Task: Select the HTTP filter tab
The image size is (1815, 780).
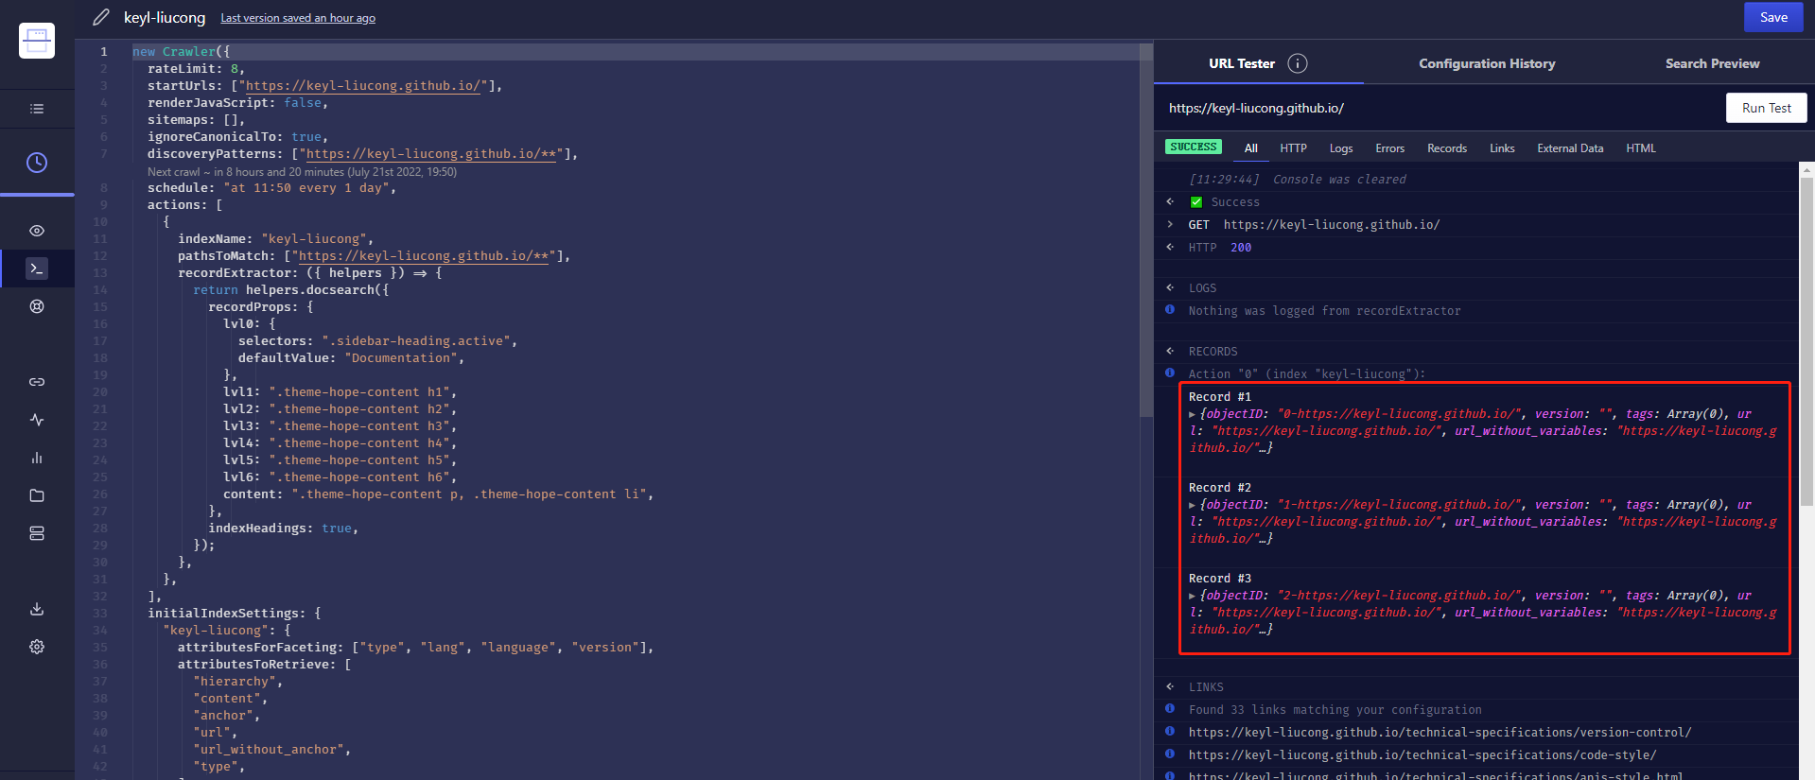Action: 1293,148
